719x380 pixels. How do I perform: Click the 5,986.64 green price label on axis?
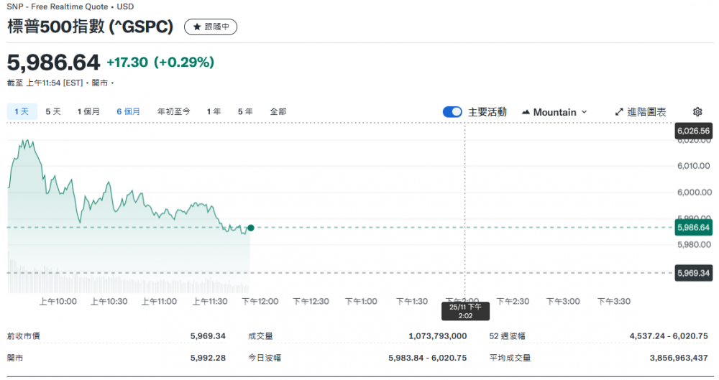click(693, 228)
